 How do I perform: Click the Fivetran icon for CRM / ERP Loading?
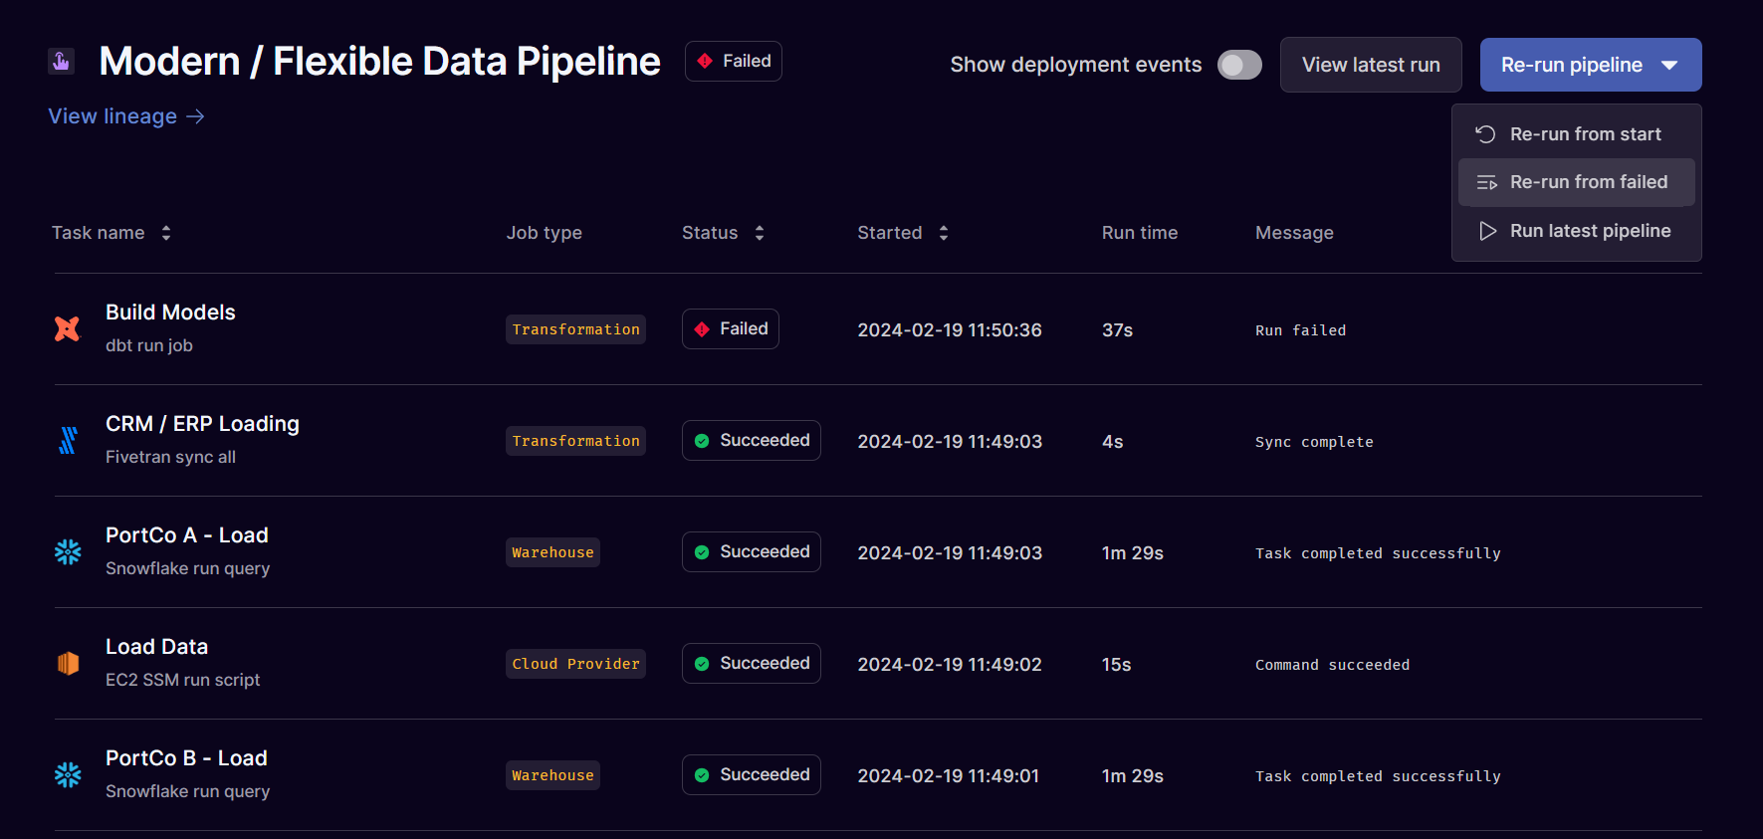[x=68, y=440]
